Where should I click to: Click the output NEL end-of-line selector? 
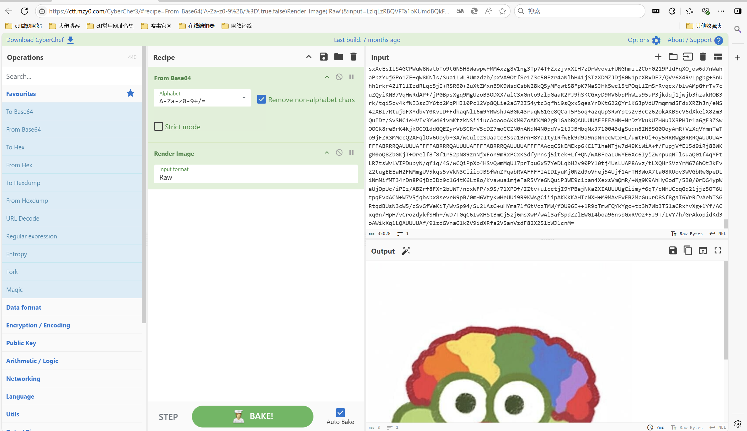(x=718, y=427)
